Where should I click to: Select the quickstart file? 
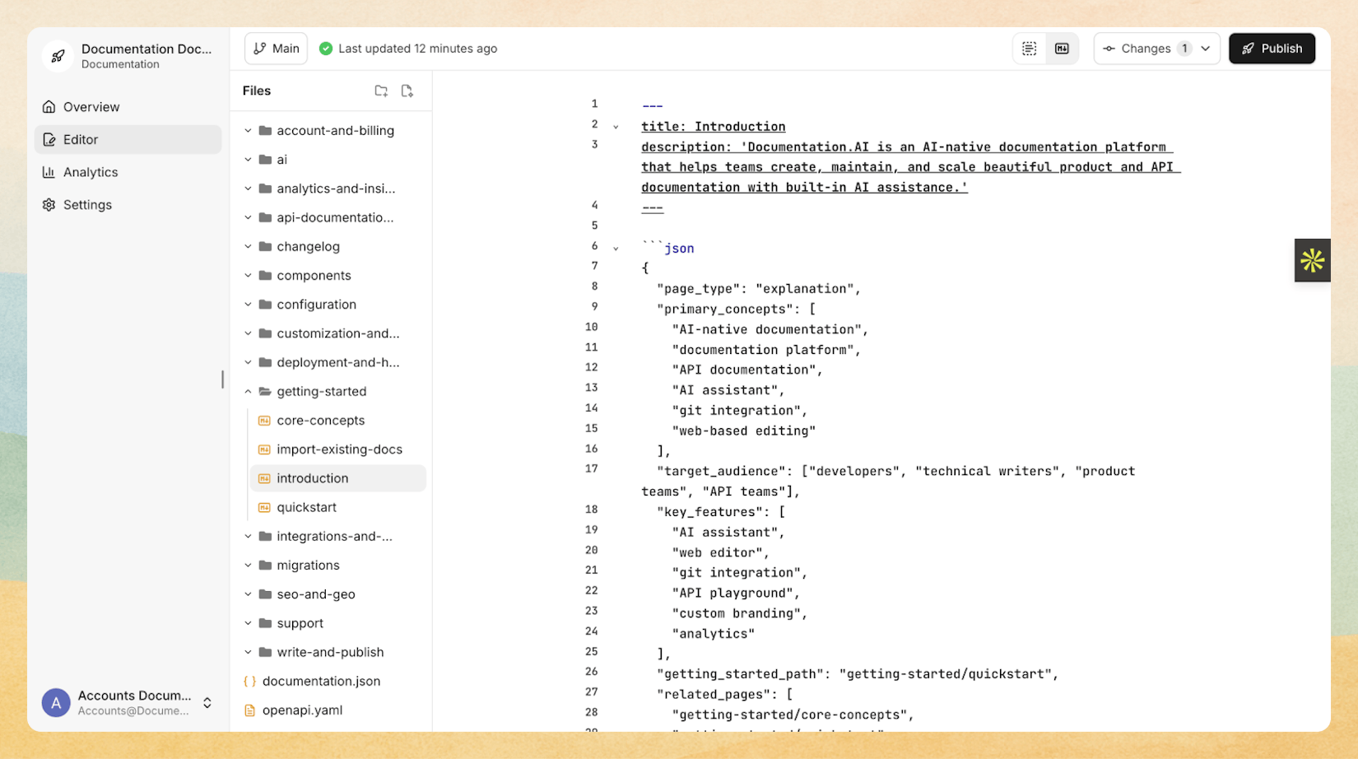tap(308, 507)
